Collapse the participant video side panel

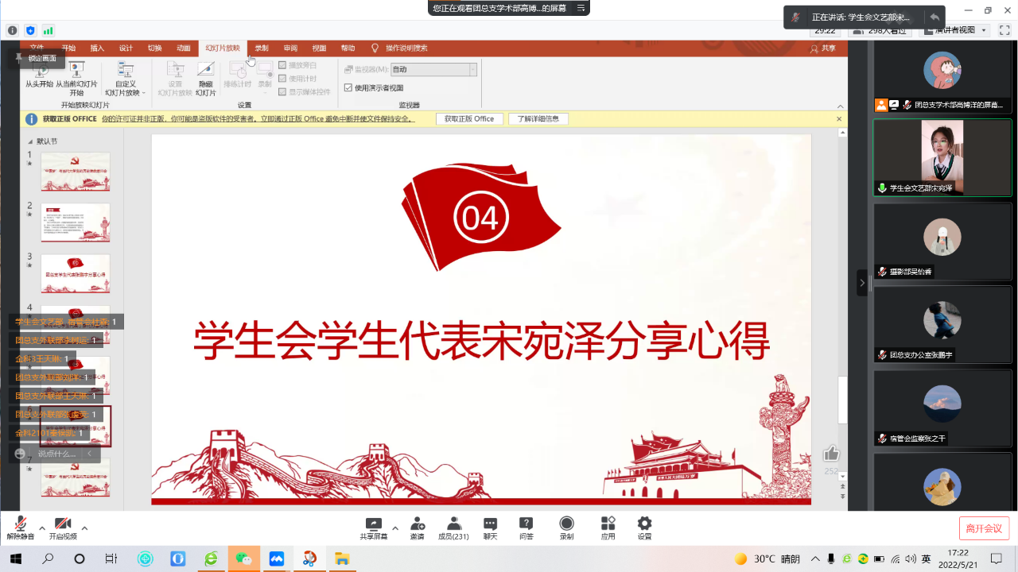click(x=861, y=282)
